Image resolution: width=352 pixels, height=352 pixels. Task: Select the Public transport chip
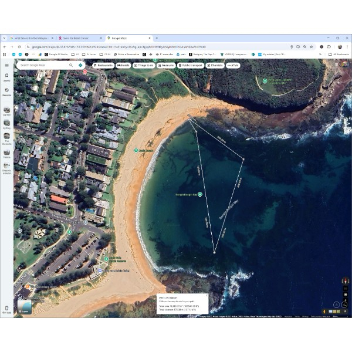click(190, 65)
